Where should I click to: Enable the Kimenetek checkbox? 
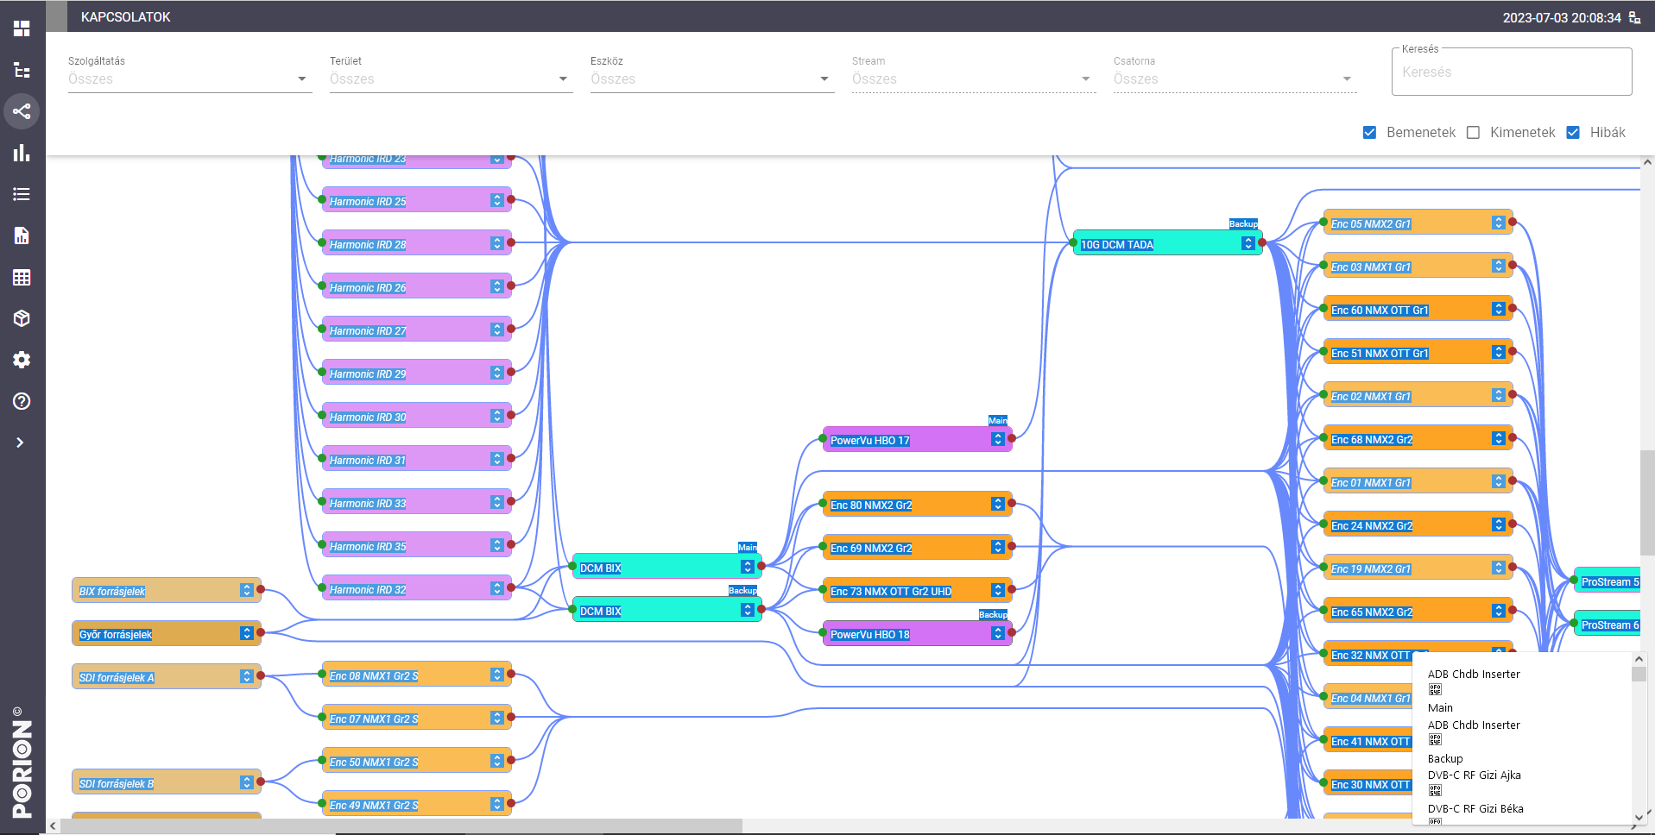[1473, 132]
